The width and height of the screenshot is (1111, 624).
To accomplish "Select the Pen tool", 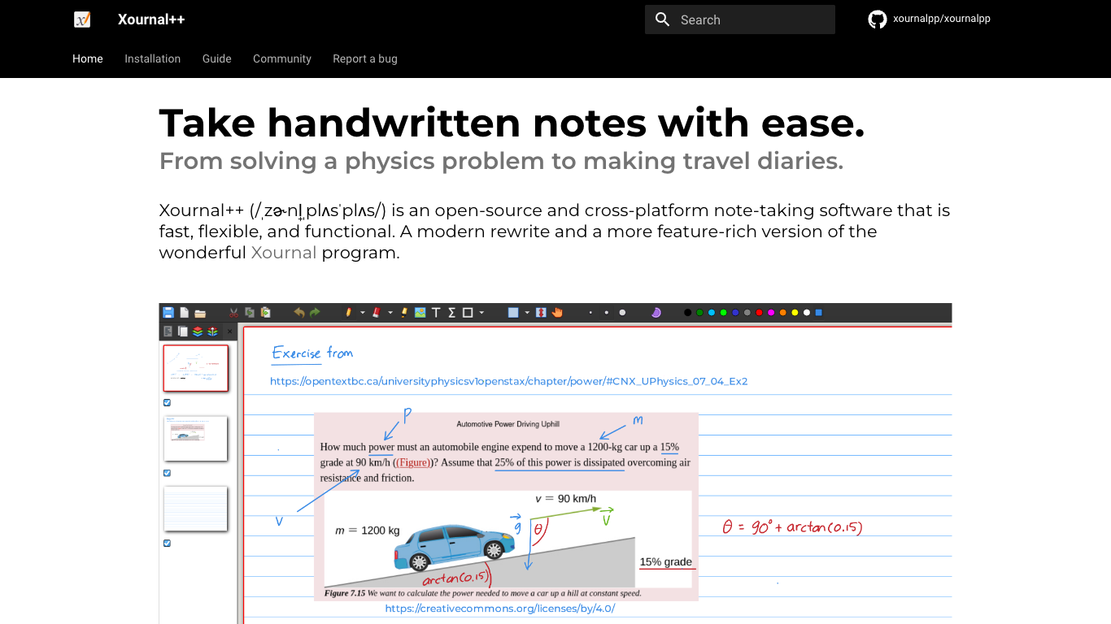I will tap(349, 313).
